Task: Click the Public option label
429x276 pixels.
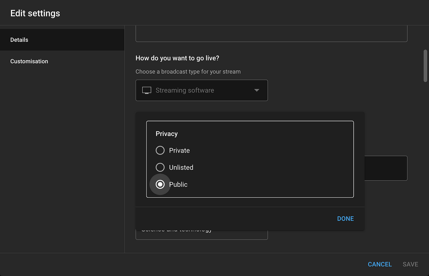Action: pyautogui.click(x=178, y=185)
